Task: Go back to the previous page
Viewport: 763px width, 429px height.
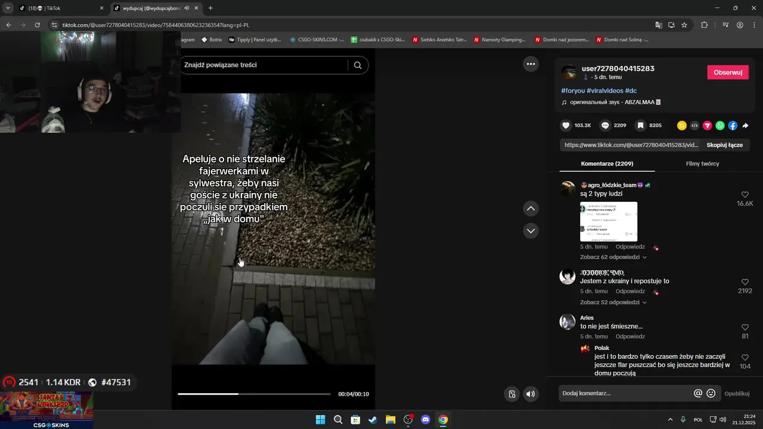Action: pyautogui.click(x=8, y=25)
